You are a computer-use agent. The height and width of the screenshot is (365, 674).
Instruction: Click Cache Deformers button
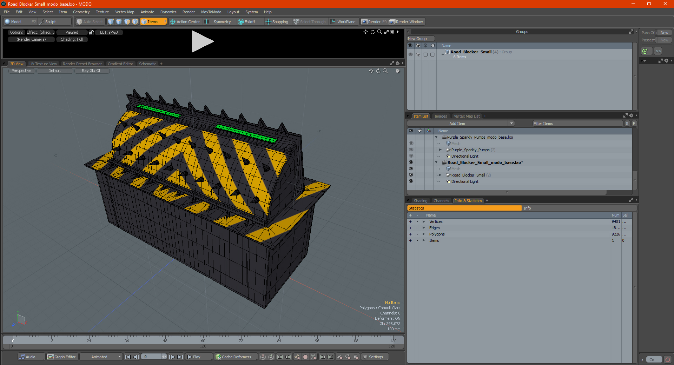(236, 357)
